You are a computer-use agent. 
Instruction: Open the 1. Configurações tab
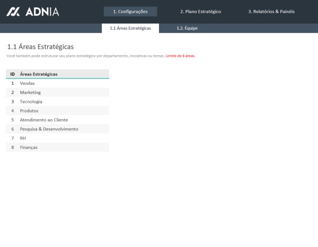(x=130, y=12)
